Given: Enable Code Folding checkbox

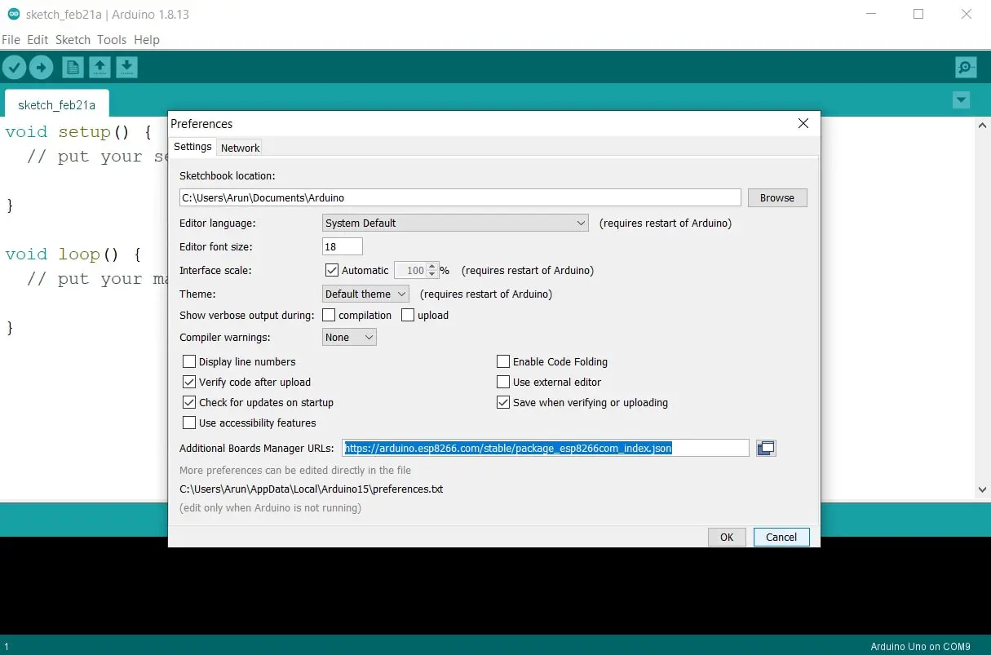Looking at the screenshot, I should coord(503,361).
